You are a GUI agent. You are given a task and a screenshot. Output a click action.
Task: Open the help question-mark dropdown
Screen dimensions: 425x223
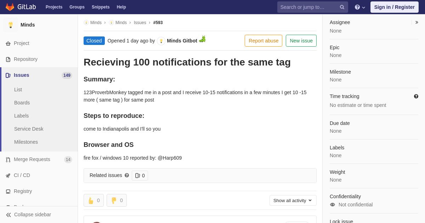[x=360, y=7]
